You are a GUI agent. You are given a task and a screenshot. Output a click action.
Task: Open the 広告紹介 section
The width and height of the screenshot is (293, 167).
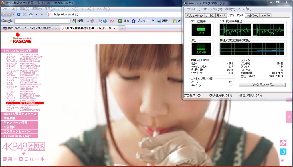pyautogui.click(x=19, y=127)
